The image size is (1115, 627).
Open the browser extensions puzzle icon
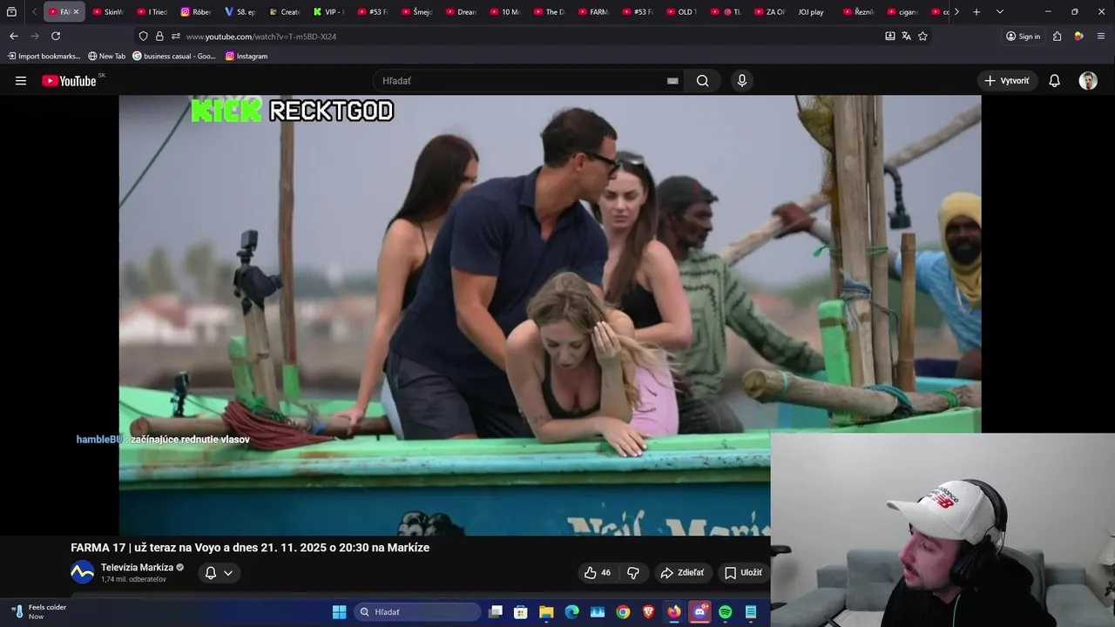pyautogui.click(x=1057, y=36)
